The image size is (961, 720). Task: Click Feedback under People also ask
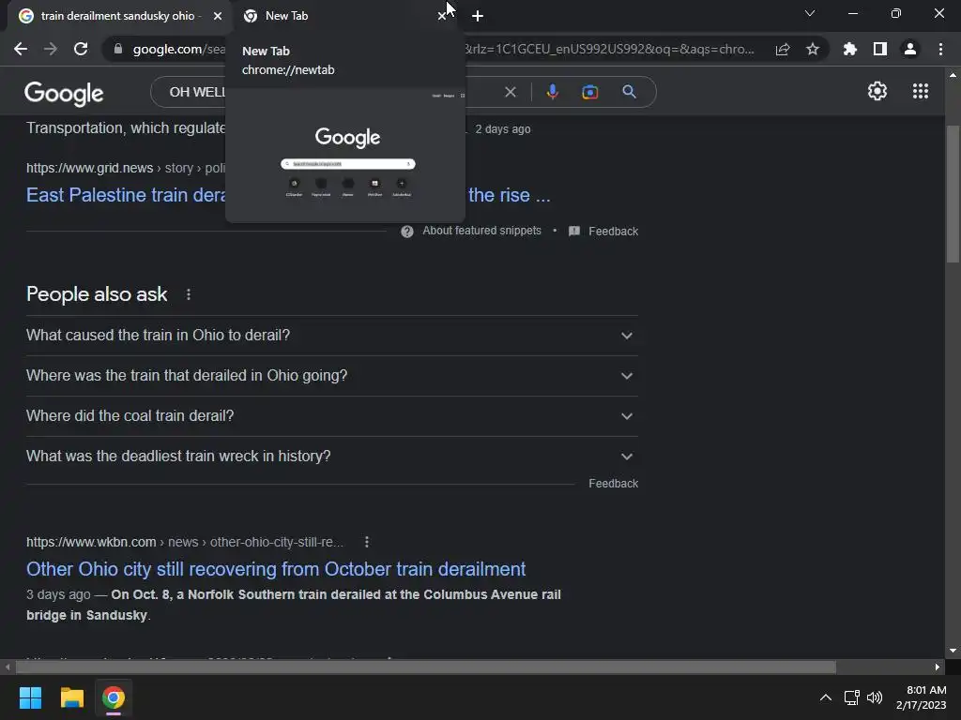click(x=614, y=484)
